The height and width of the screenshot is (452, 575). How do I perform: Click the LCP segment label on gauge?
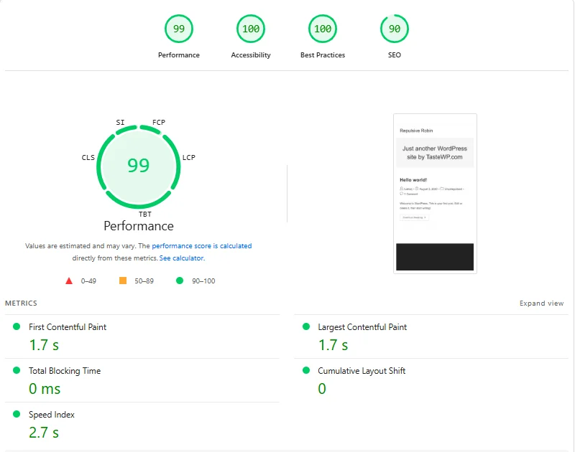point(189,158)
